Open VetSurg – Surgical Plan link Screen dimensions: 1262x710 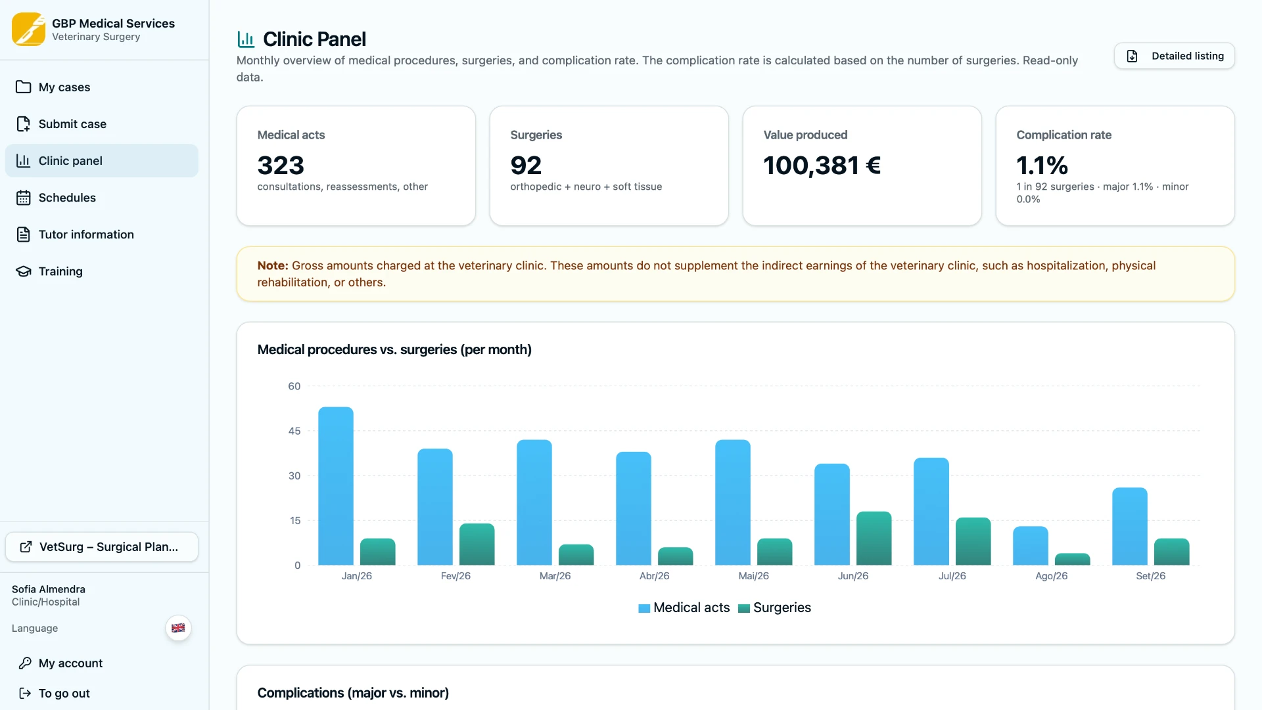(102, 547)
